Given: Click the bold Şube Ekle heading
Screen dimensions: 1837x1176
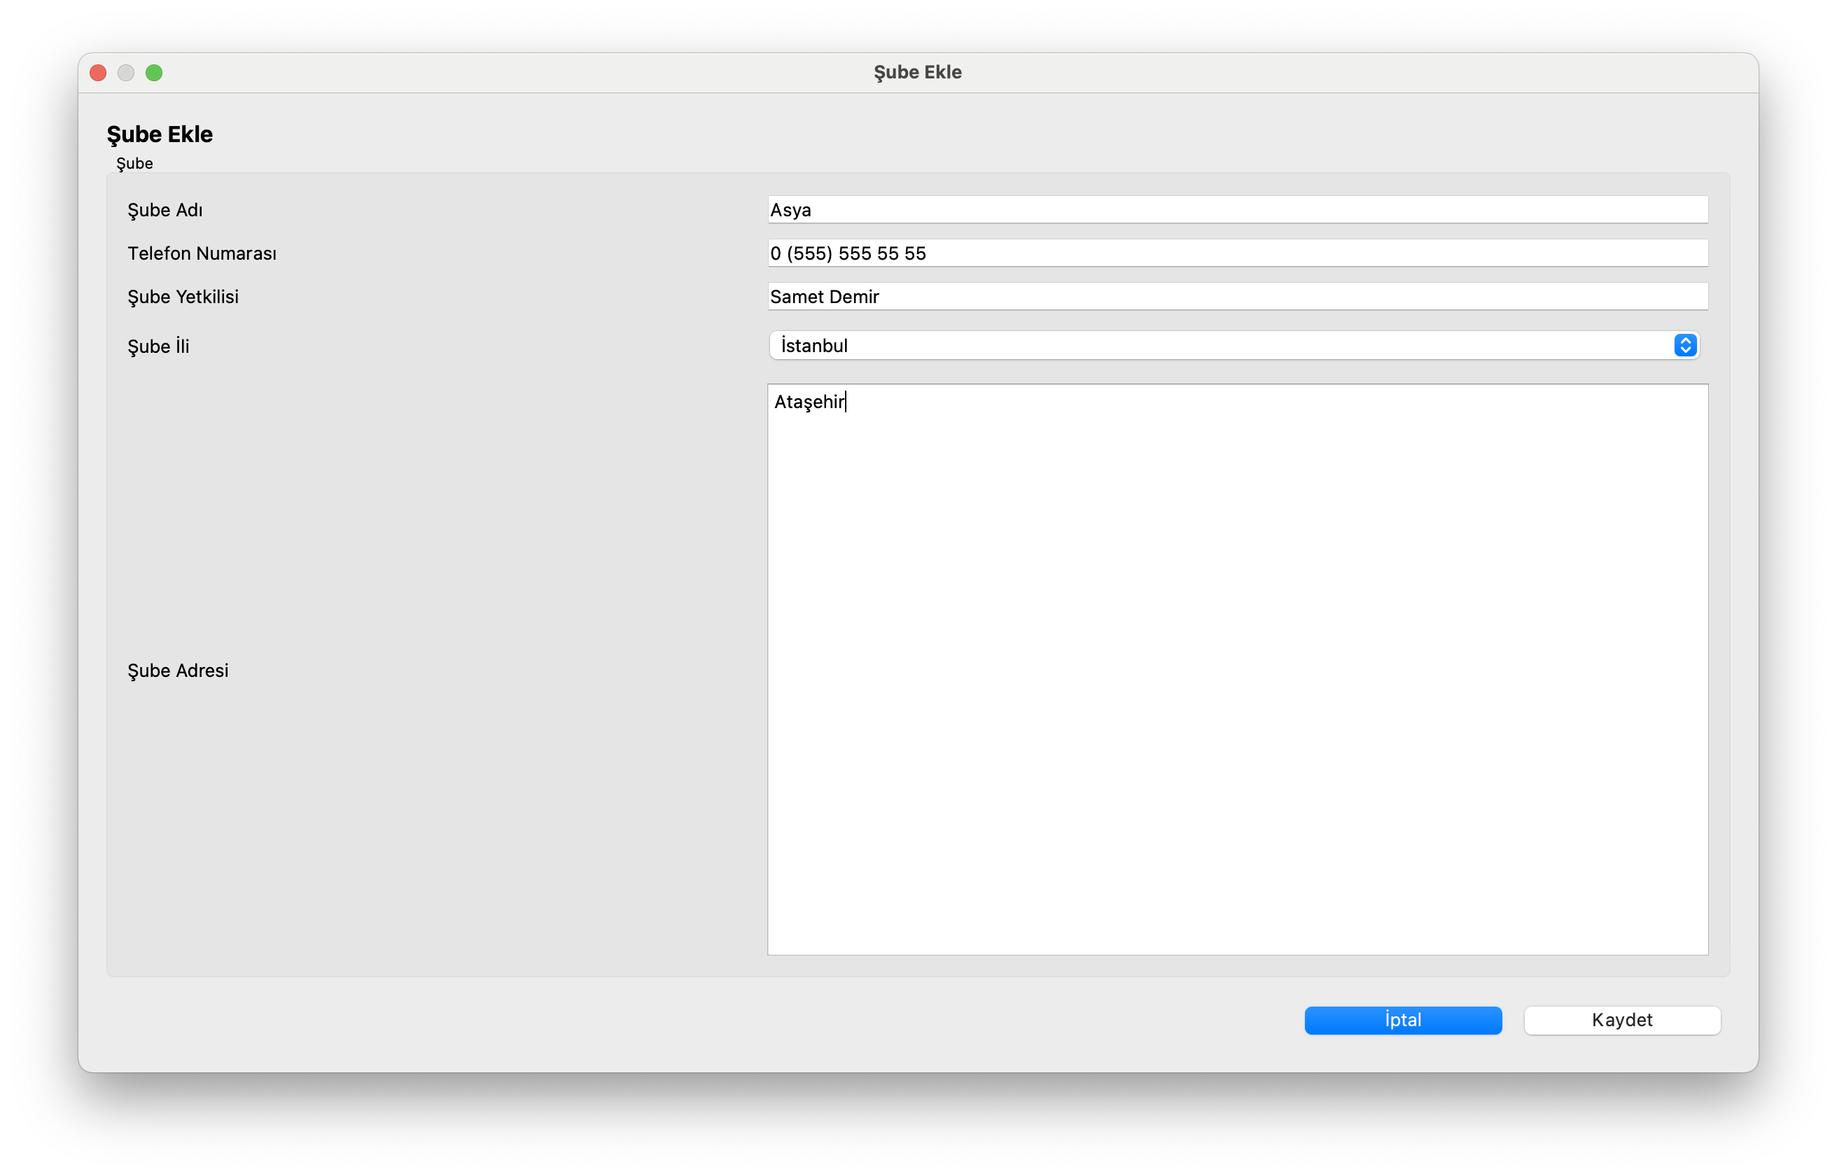Looking at the screenshot, I should [x=160, y=134].
